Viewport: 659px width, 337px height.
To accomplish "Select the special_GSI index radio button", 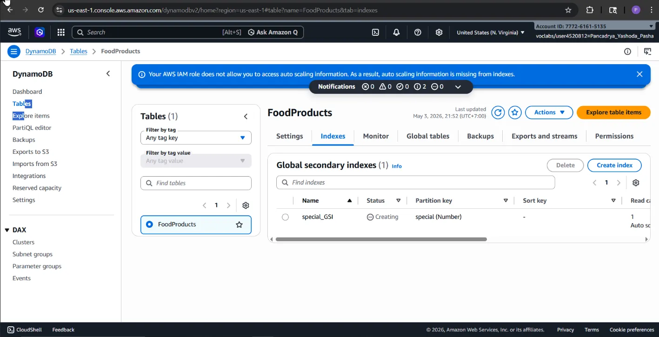I will [x=285, y=217].
